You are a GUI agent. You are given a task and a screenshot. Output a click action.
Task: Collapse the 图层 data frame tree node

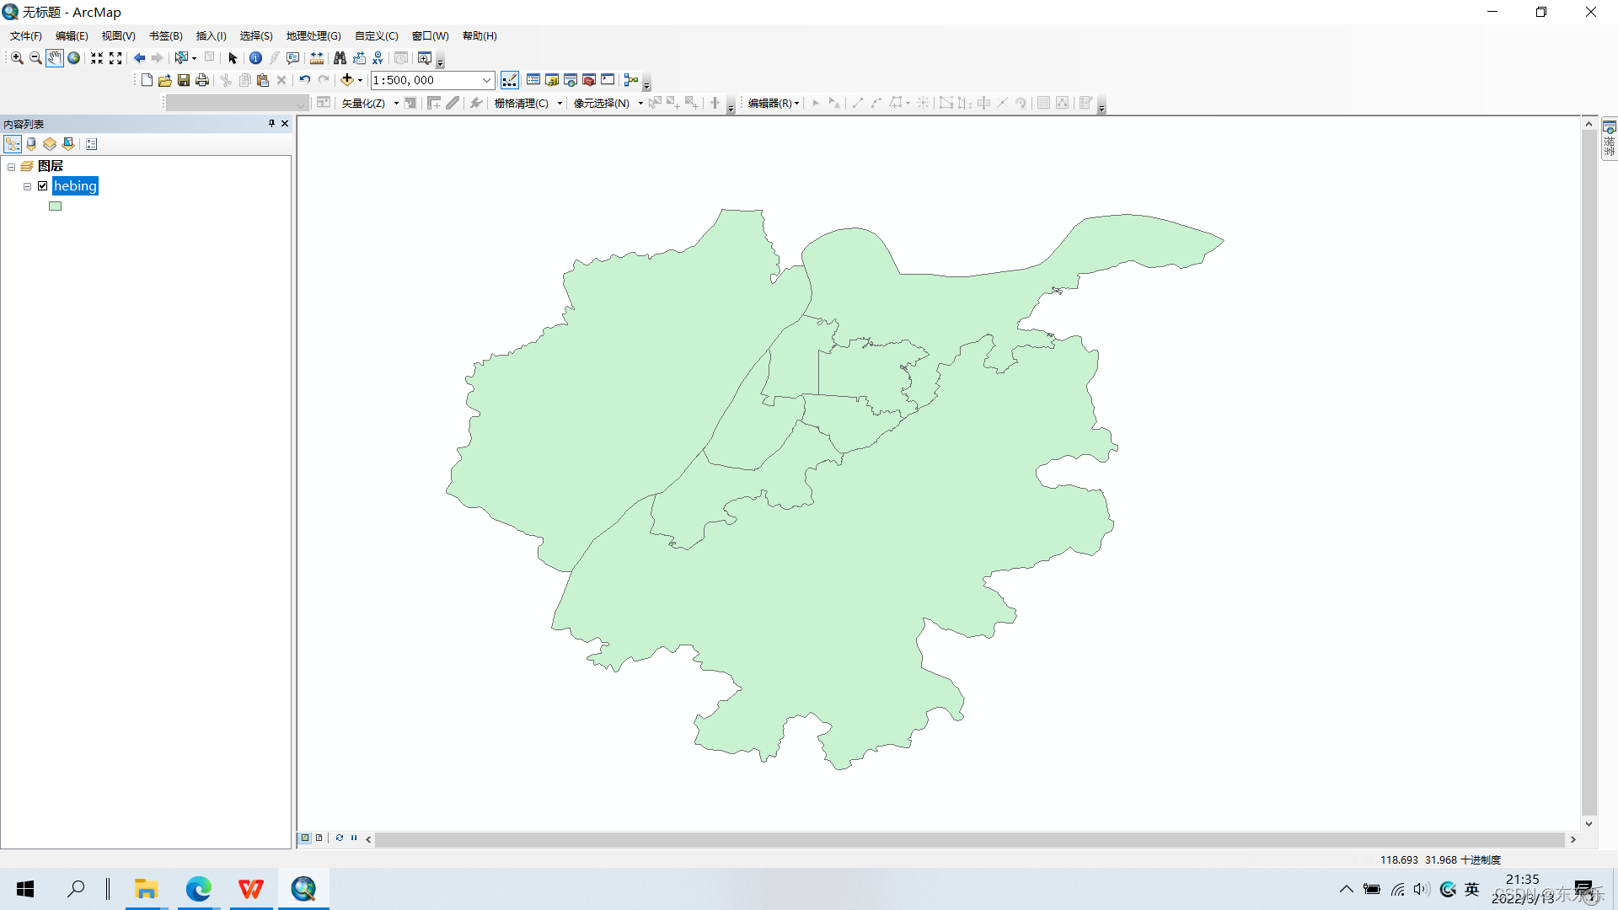pyautogui.click(x=12, y=167)
